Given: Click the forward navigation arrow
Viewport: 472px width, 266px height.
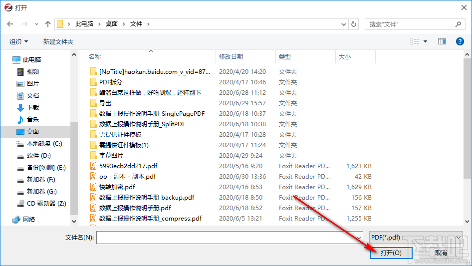Looking at the screenshot, I should (24, 24).
